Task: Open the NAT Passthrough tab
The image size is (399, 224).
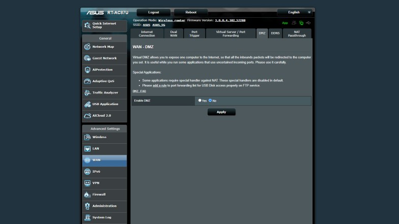Action: (297, 34)
